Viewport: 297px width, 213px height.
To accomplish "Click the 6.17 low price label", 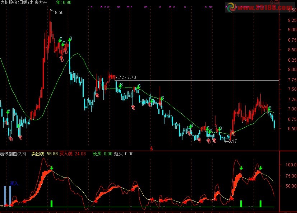I will (232, 141).
